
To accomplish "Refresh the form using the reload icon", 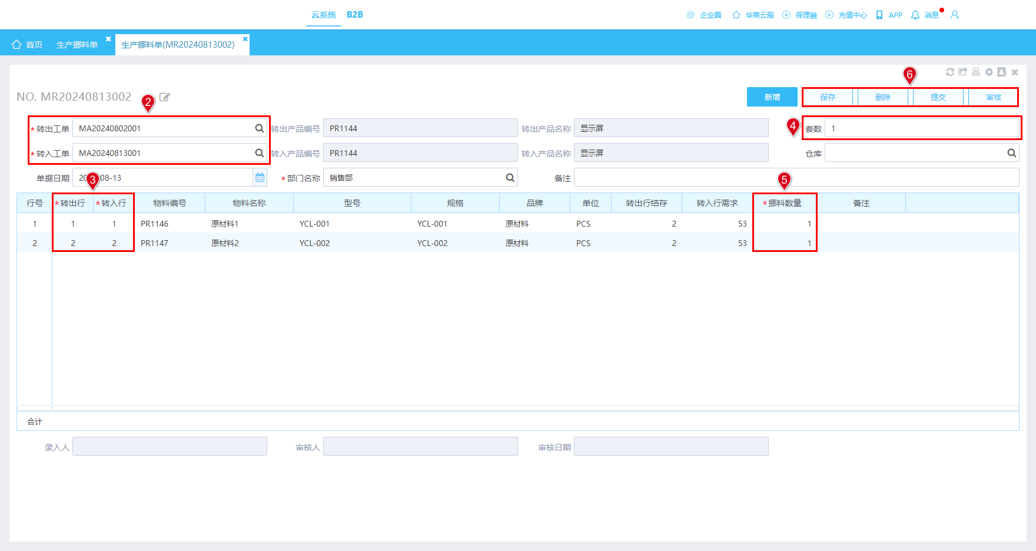I will click(949, 72).
